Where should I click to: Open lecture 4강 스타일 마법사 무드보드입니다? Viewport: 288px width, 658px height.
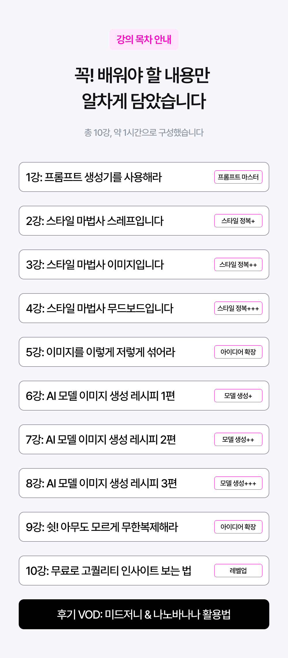[x=100, y=308]
